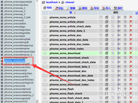Open the 导入 tab
The image size is (138, 103).
[x=107, y=8]
